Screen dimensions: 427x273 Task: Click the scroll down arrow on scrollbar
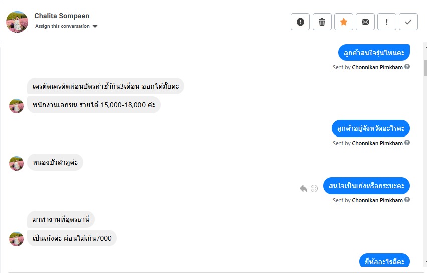[x=424, y=262]
